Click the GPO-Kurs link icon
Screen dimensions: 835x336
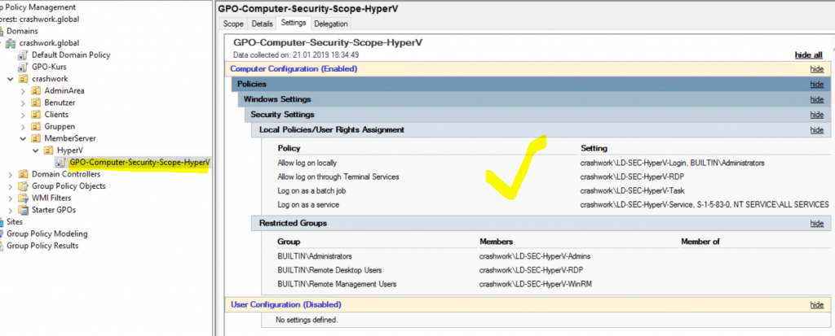click(23, 67)
